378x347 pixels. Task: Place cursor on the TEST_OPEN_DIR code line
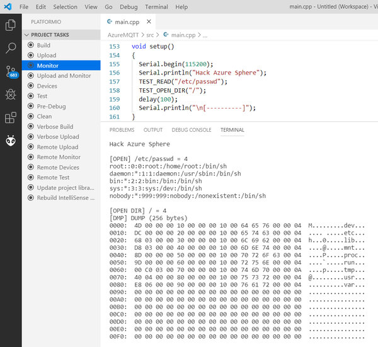tap(173, 91)
